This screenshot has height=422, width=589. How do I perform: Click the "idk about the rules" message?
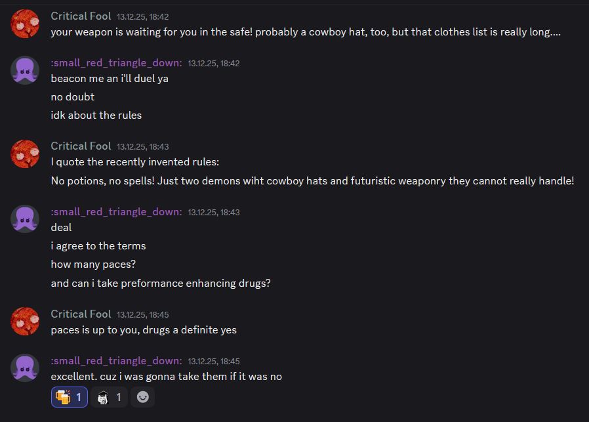pos(96,115)
